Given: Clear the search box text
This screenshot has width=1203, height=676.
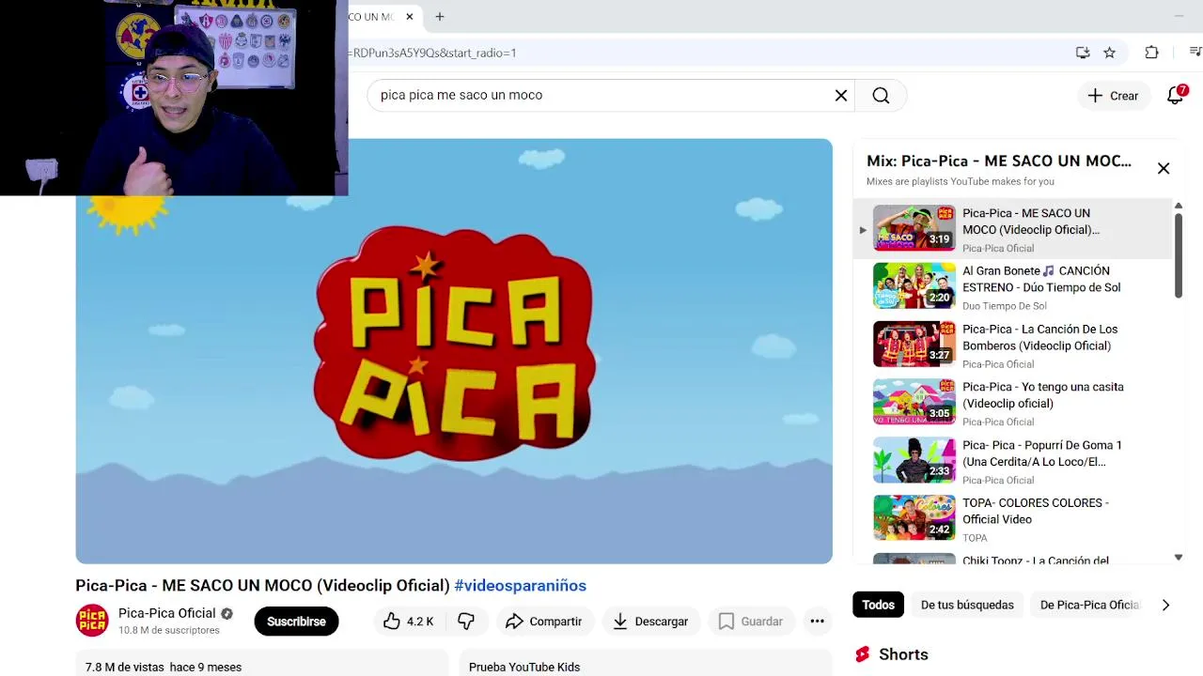Looking at the screenshot, I should click(x=841, y=95).
